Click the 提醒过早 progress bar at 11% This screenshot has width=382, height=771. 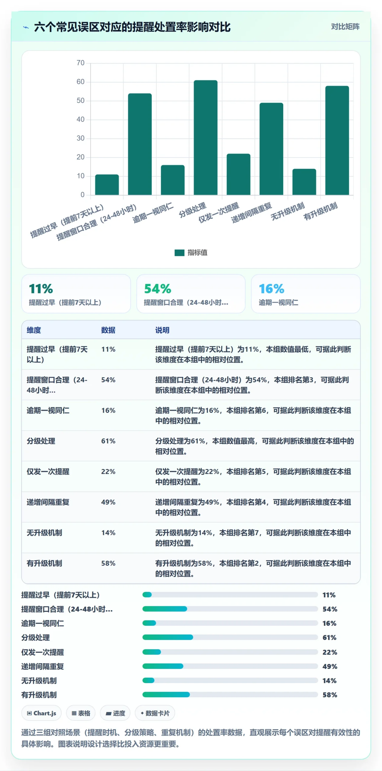(x=230, y=595)
